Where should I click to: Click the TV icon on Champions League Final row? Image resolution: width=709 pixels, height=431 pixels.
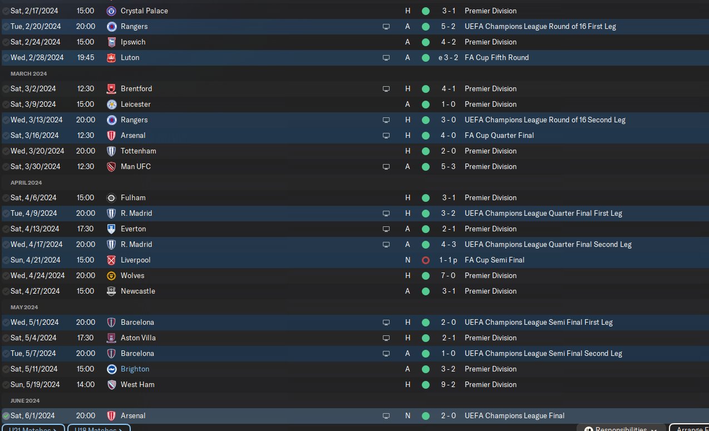(386, 415)
